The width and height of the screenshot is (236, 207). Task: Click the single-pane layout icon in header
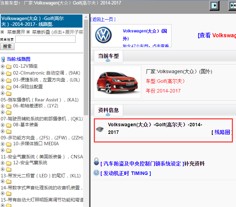coord(214,6)
